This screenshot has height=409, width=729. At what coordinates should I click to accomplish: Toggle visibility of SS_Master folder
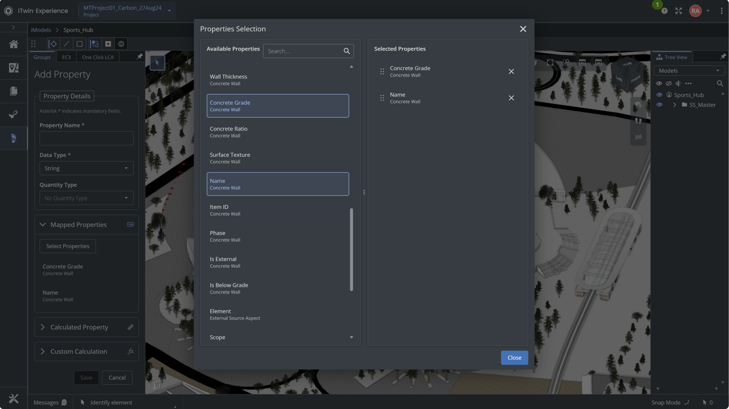point(659,105)
